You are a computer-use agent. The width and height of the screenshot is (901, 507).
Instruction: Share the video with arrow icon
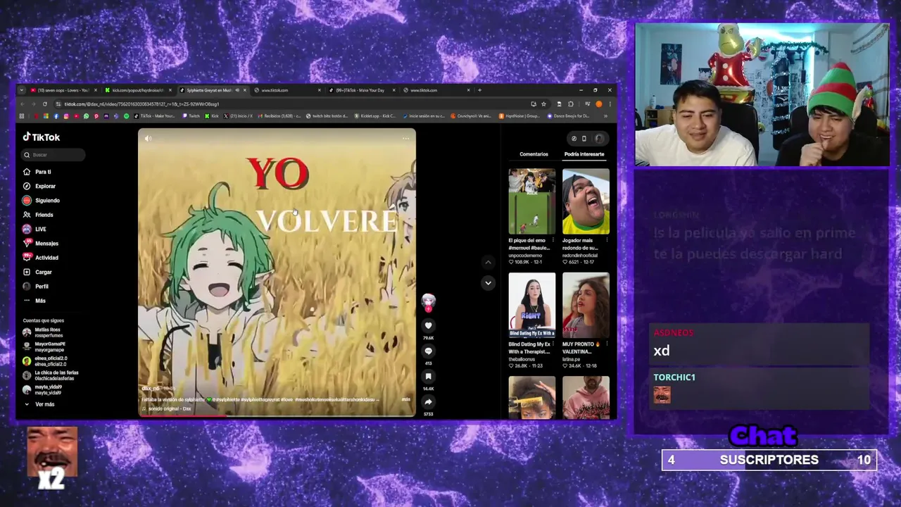coord(428,402)
